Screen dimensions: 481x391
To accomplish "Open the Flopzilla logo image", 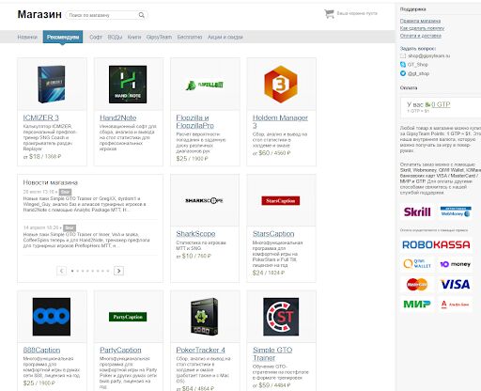I will 204,85.
